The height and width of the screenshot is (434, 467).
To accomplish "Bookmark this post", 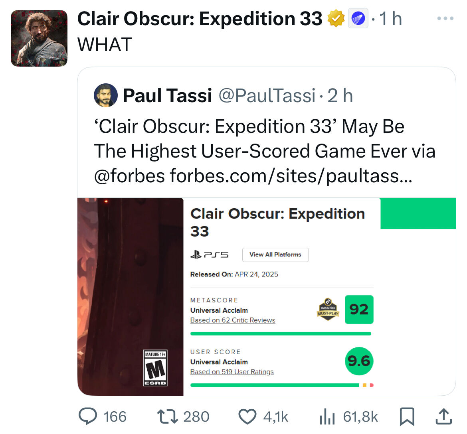I will click(x=407, y=416).
